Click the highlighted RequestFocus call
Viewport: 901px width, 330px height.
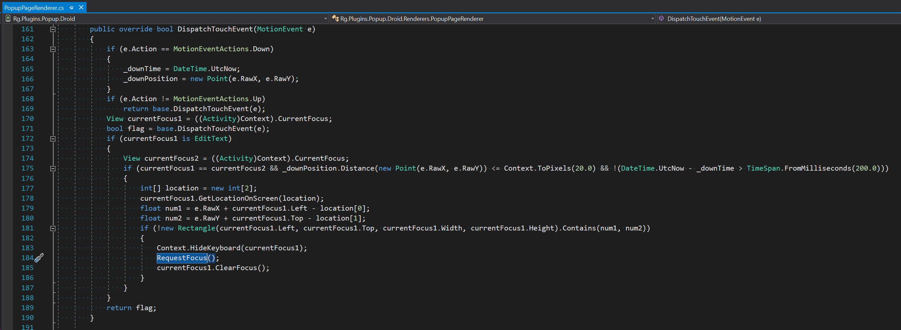pyautogui.click(x=182, y=258)
